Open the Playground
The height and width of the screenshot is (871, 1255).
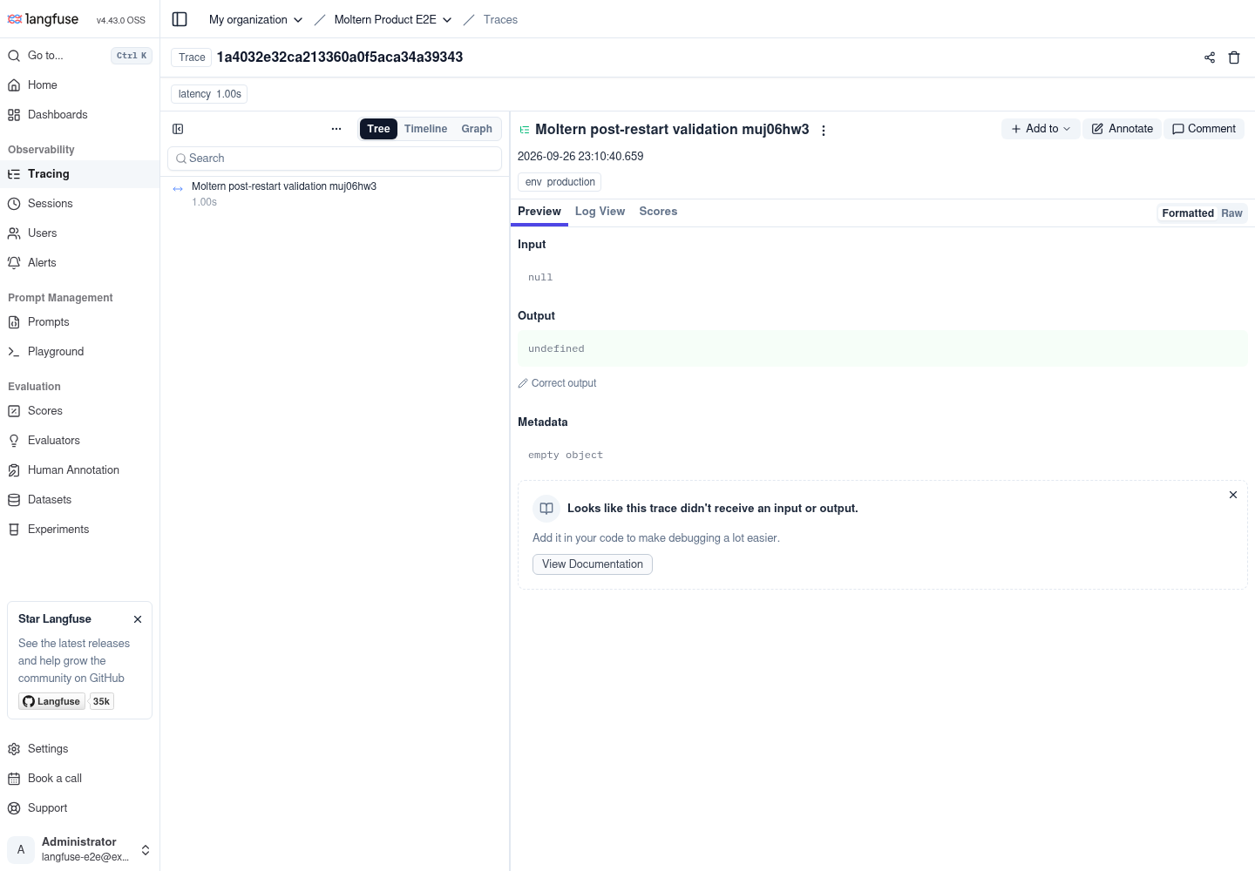79,352
